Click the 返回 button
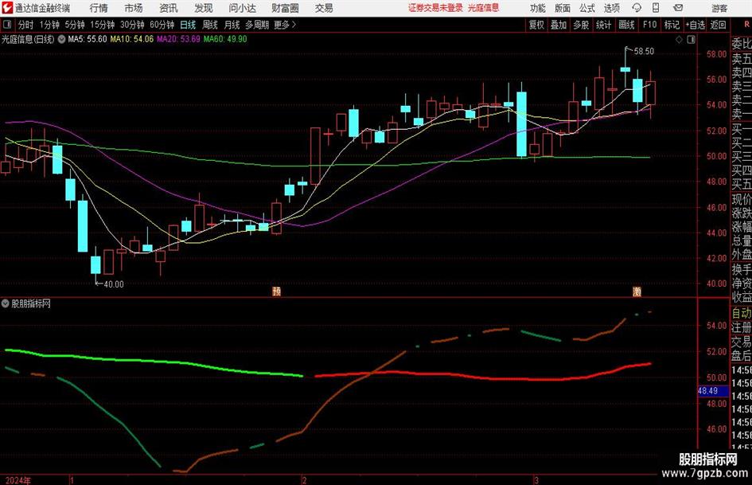 pyautogui.click(x=718, y=25)
